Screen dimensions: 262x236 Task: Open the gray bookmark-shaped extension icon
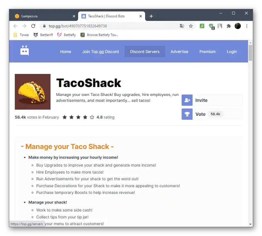pos(220,26)
